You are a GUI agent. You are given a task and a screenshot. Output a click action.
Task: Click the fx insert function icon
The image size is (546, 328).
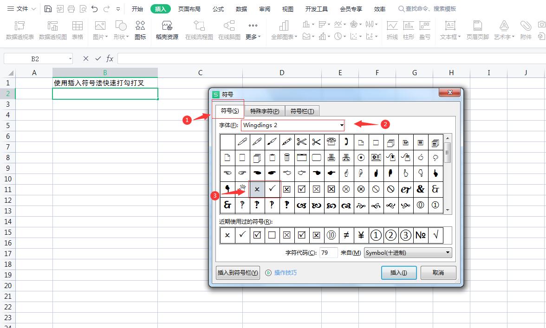[x=110, y=58]
